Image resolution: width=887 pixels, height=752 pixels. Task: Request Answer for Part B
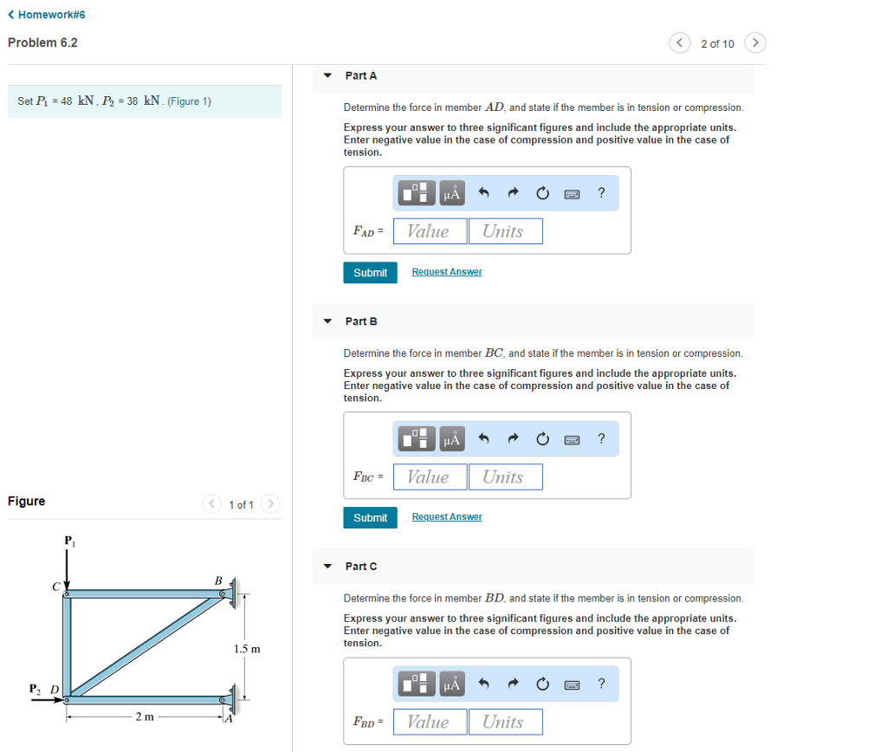pos(447,517)
